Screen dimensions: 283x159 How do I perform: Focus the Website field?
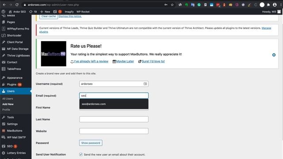(114, 131)
